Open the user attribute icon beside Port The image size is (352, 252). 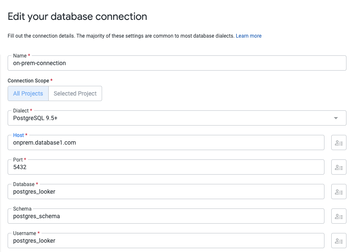[338, 167]
